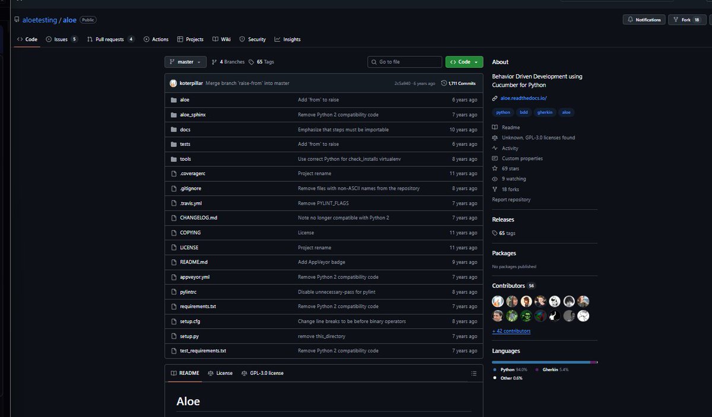Open the aloe folder
712x417 pixels.
185,100
